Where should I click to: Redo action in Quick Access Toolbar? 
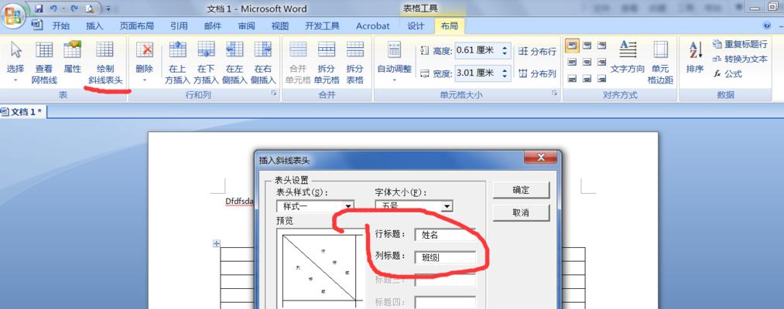(x=74, y=8)
